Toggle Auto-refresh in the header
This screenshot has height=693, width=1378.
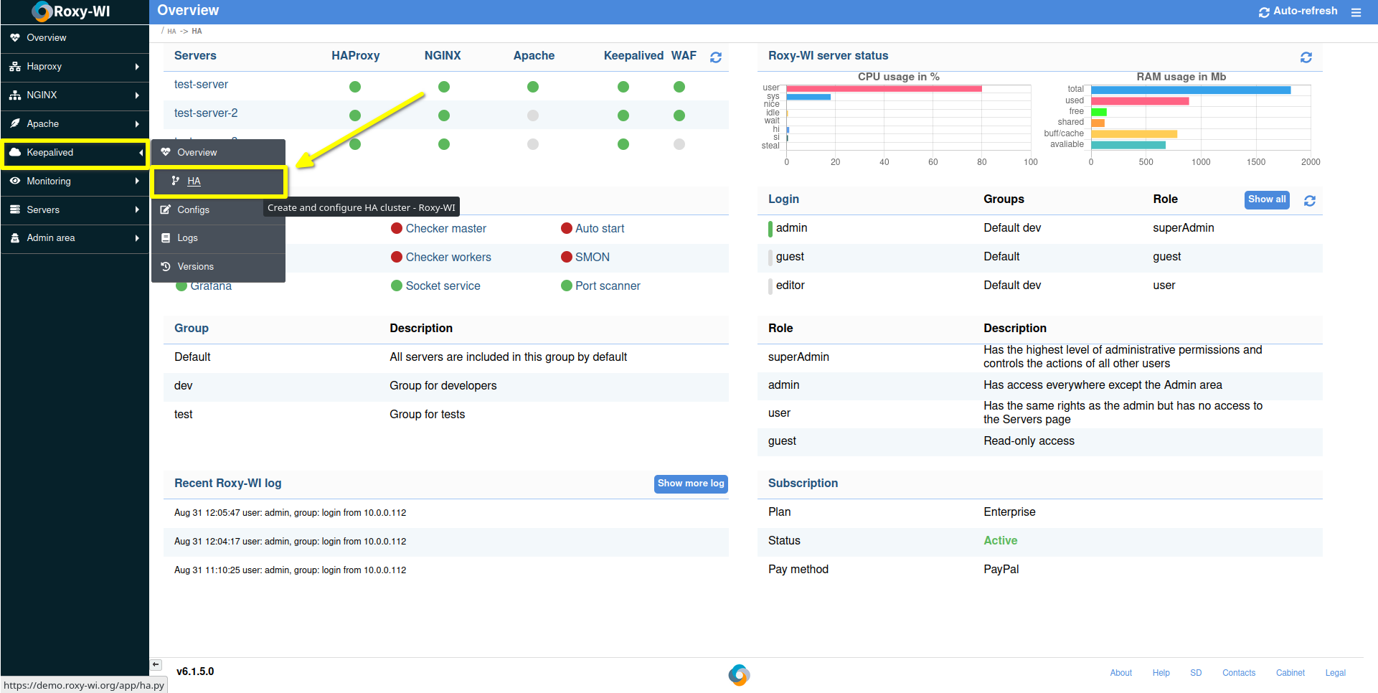click(x=1298, y=11)
